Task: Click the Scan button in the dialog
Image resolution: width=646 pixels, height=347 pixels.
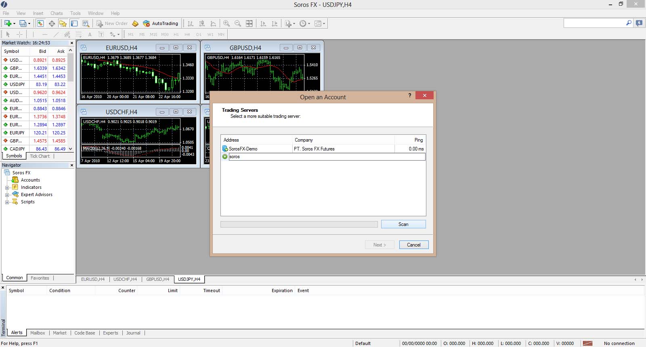Action: click(403, 224)
